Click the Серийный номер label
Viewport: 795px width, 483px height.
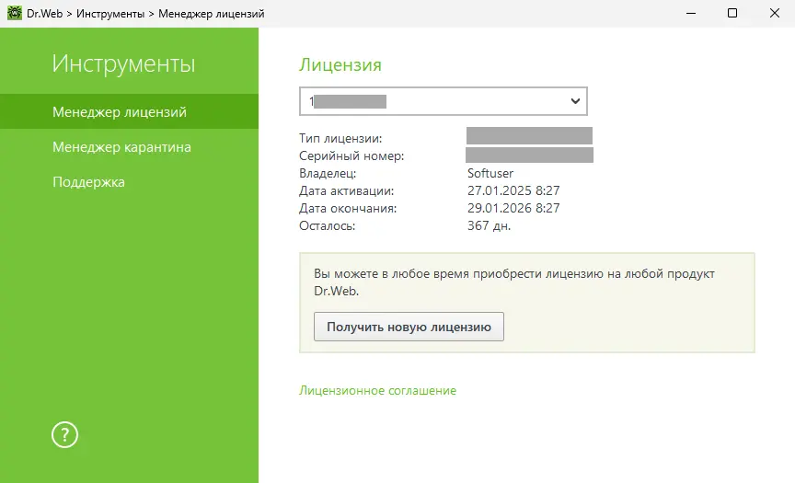point(351,155)
